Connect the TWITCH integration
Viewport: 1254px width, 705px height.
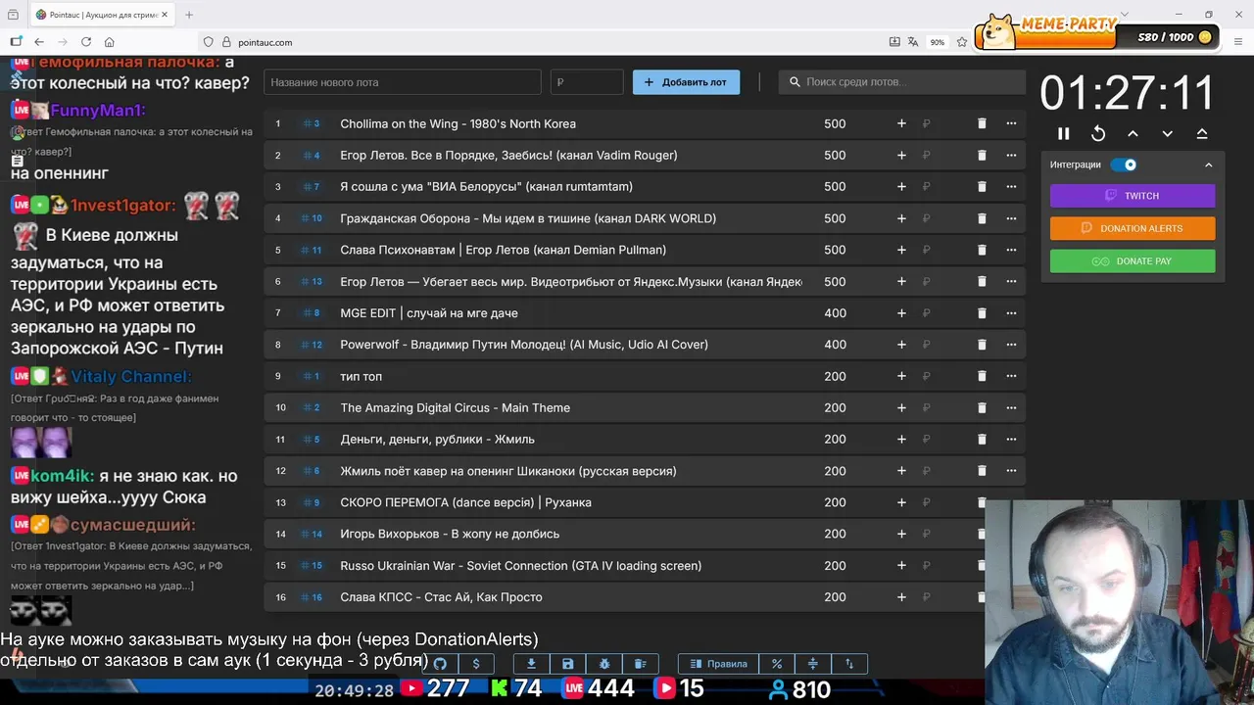1133,196
